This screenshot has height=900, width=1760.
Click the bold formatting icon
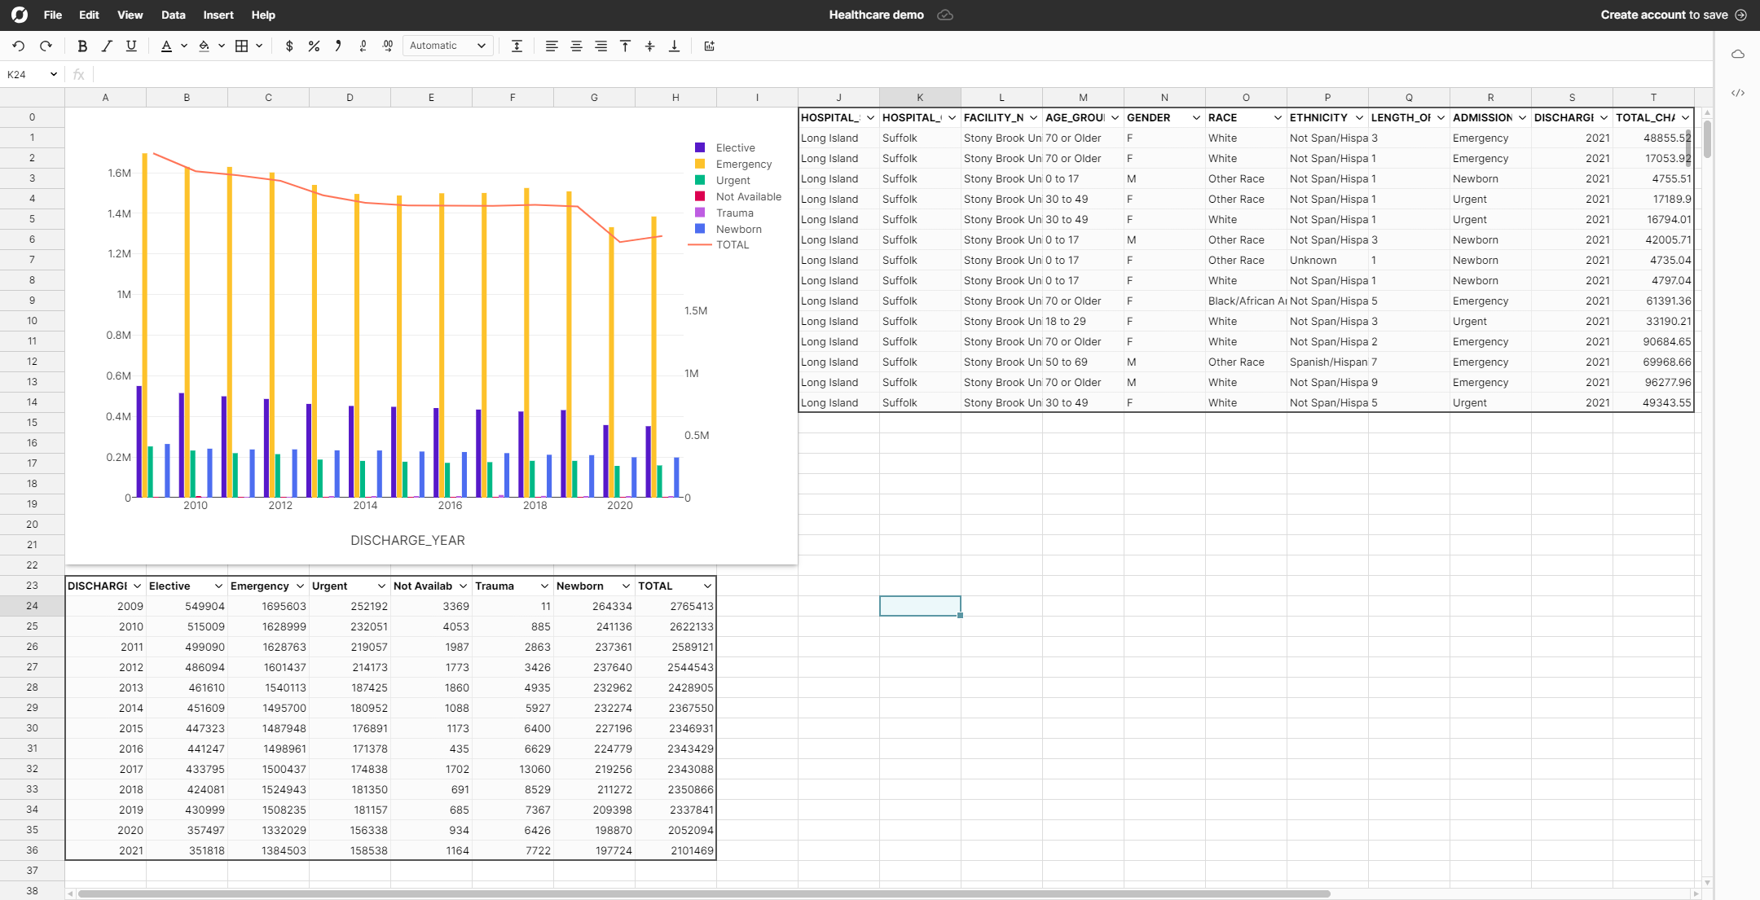[x=81, y=46]
